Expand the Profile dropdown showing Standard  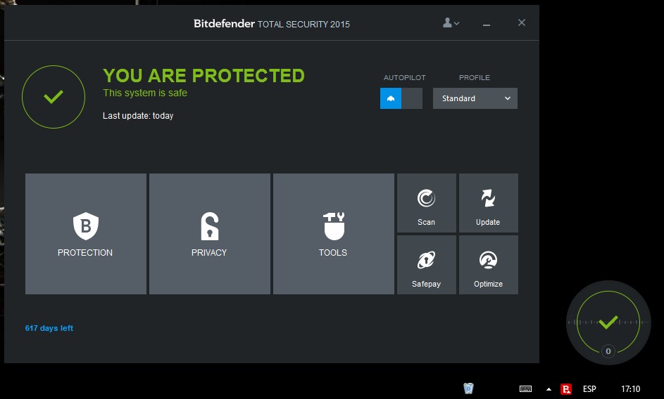click(475, 98)
